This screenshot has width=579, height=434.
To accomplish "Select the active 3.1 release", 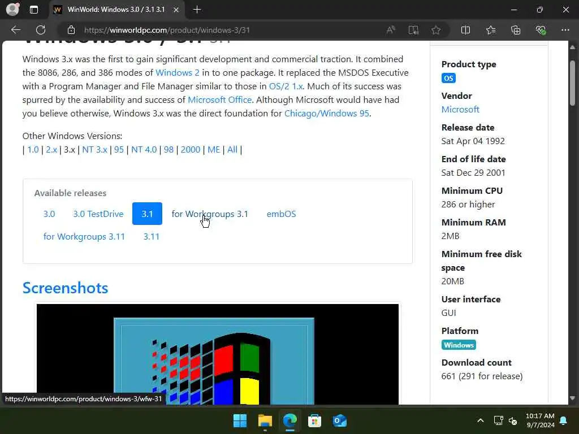I will [147, 214].
